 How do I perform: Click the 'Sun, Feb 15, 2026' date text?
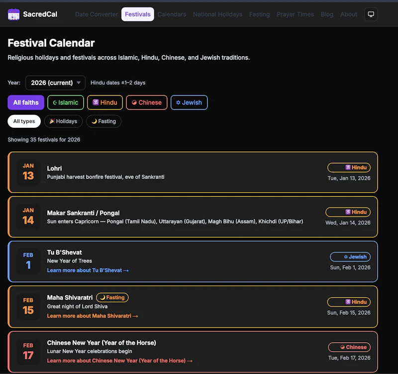click(x=349, y=313)
